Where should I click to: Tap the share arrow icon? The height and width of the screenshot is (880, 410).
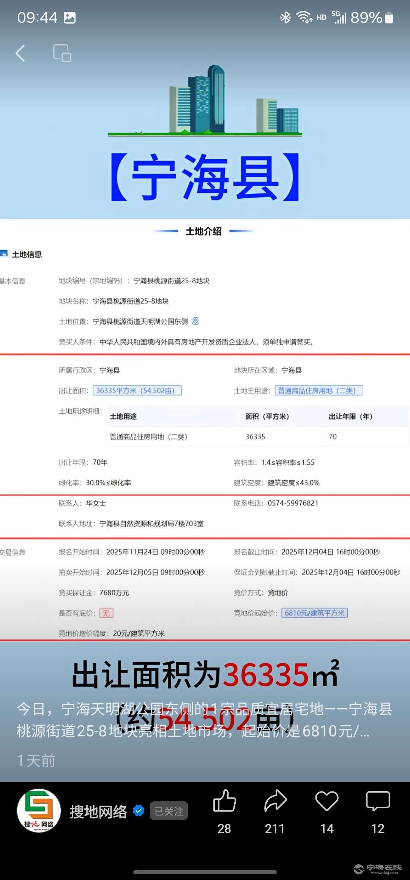275,801
